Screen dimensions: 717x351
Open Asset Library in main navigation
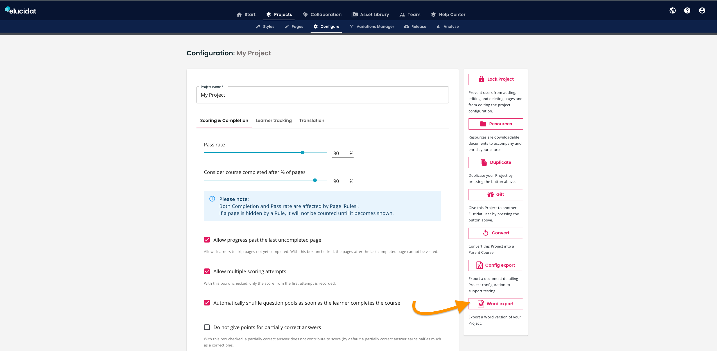pyautogui.click(x=370, y=15)
